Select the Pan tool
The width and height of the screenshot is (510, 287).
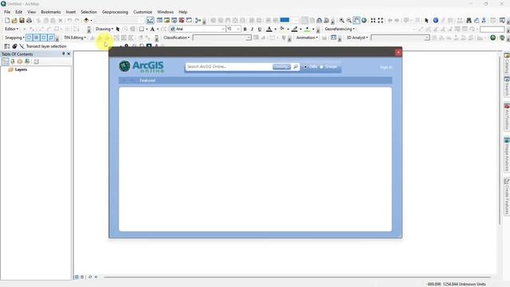pyautogui.click(x=356, y=21)
